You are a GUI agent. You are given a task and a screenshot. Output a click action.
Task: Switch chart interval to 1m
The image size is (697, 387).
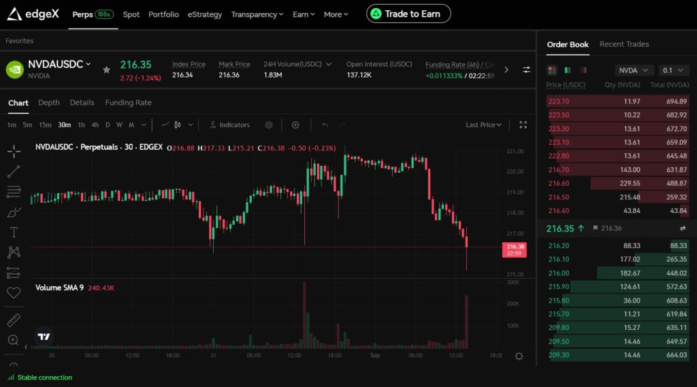(12, 125)
